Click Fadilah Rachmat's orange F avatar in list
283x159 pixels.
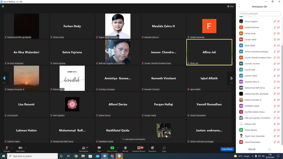click(x=241, y=27)
